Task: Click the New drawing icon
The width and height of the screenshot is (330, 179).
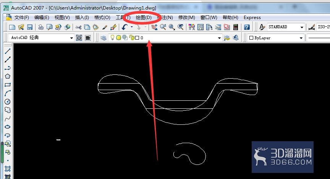Action: tap(12, 27)
